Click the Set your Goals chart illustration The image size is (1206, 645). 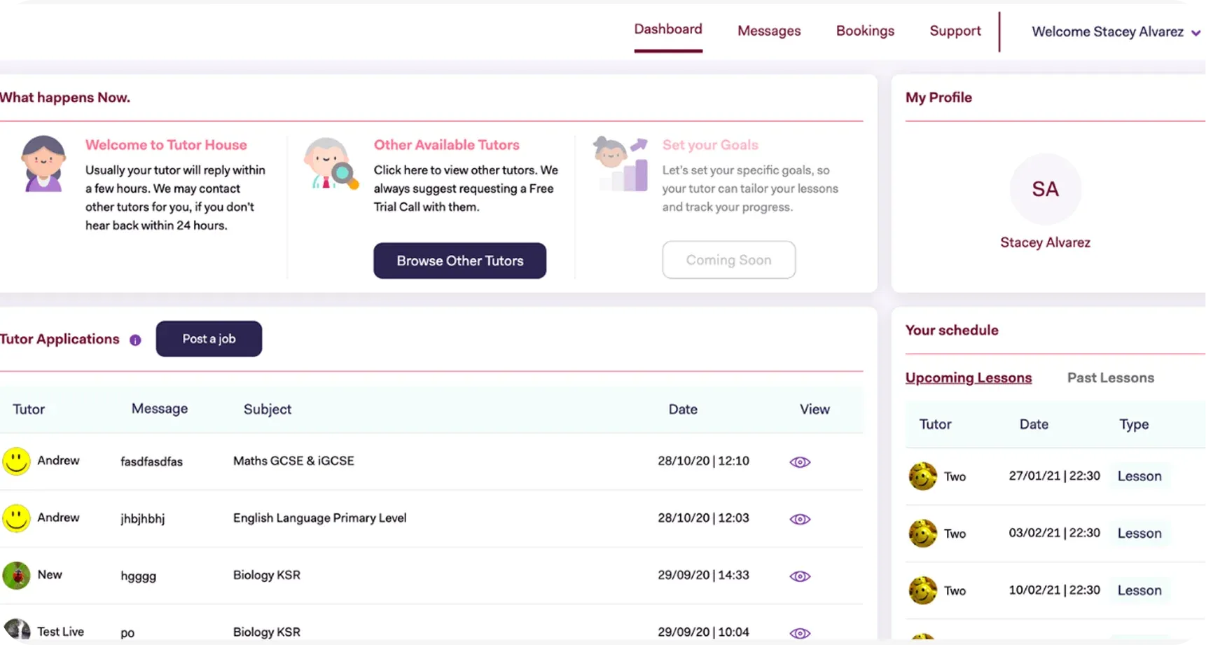[x=620, y=164]
